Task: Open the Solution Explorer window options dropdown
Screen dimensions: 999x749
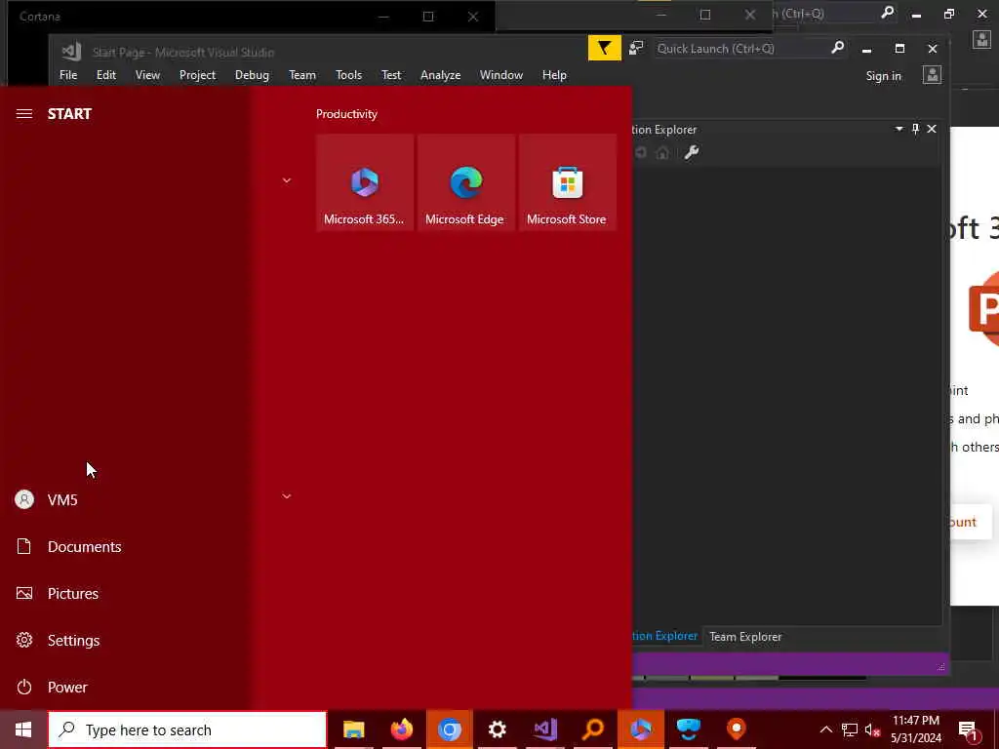Action: click(x=899, y=129)
